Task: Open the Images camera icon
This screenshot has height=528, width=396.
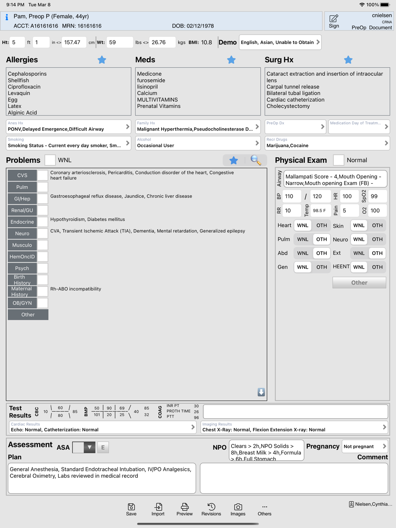Action: [x=238, y=509]
